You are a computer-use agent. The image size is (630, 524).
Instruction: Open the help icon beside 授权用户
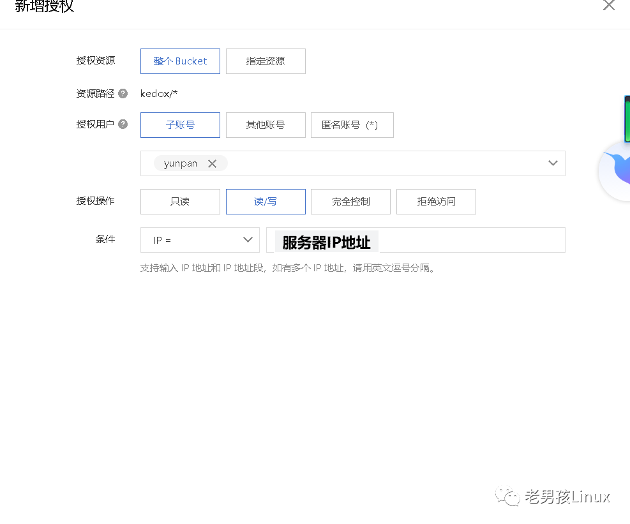pos(123,124)
